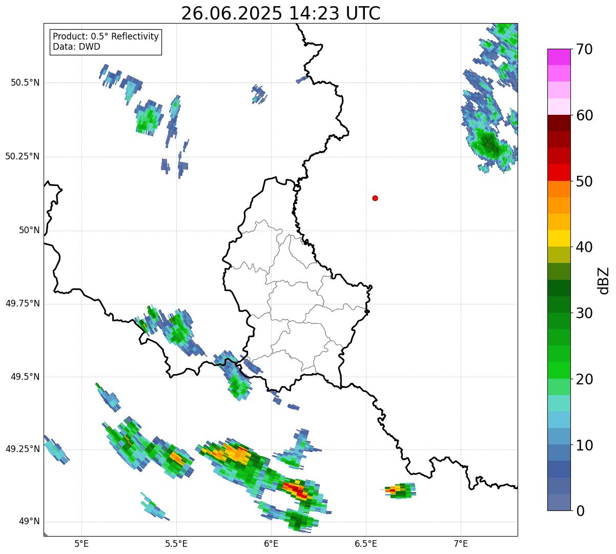Click the 'Data: DWD' label
The image size is (616, 554).
click(x=76, y=47)
